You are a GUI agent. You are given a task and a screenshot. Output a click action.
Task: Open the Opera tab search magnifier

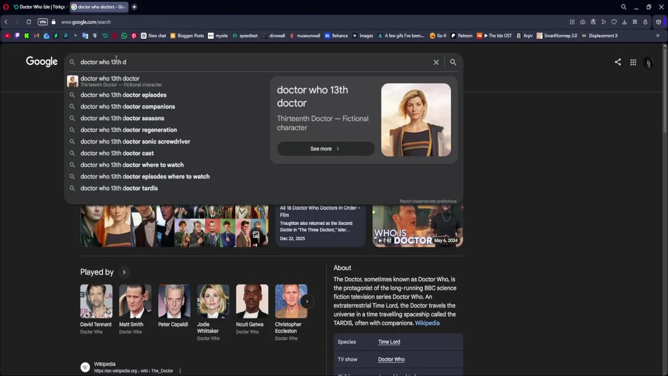[624, 7]
